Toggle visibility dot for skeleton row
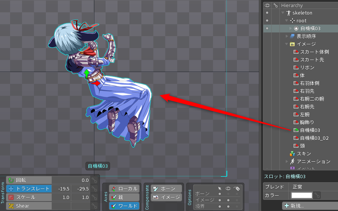The image size is (338, 211). (267, 13)
